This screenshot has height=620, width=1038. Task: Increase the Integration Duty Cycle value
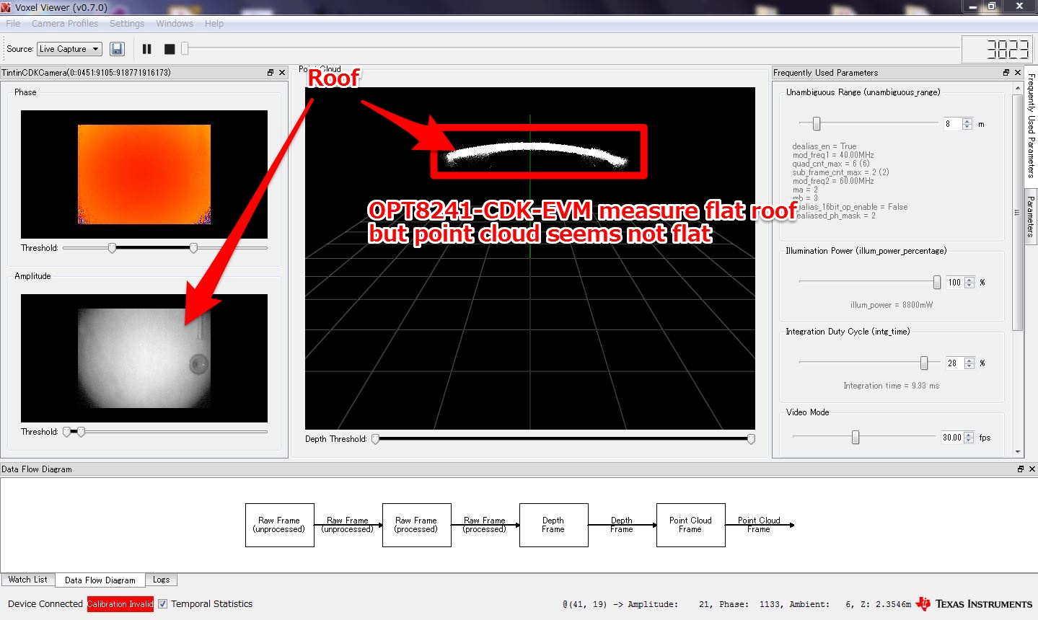click(969, 360)
